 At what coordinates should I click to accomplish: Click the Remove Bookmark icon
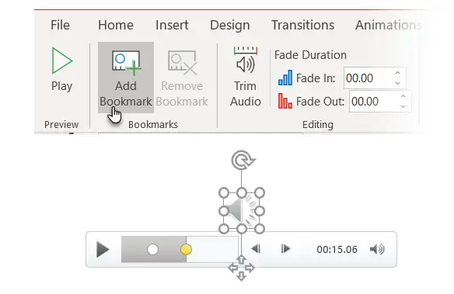tap(182, 63)
